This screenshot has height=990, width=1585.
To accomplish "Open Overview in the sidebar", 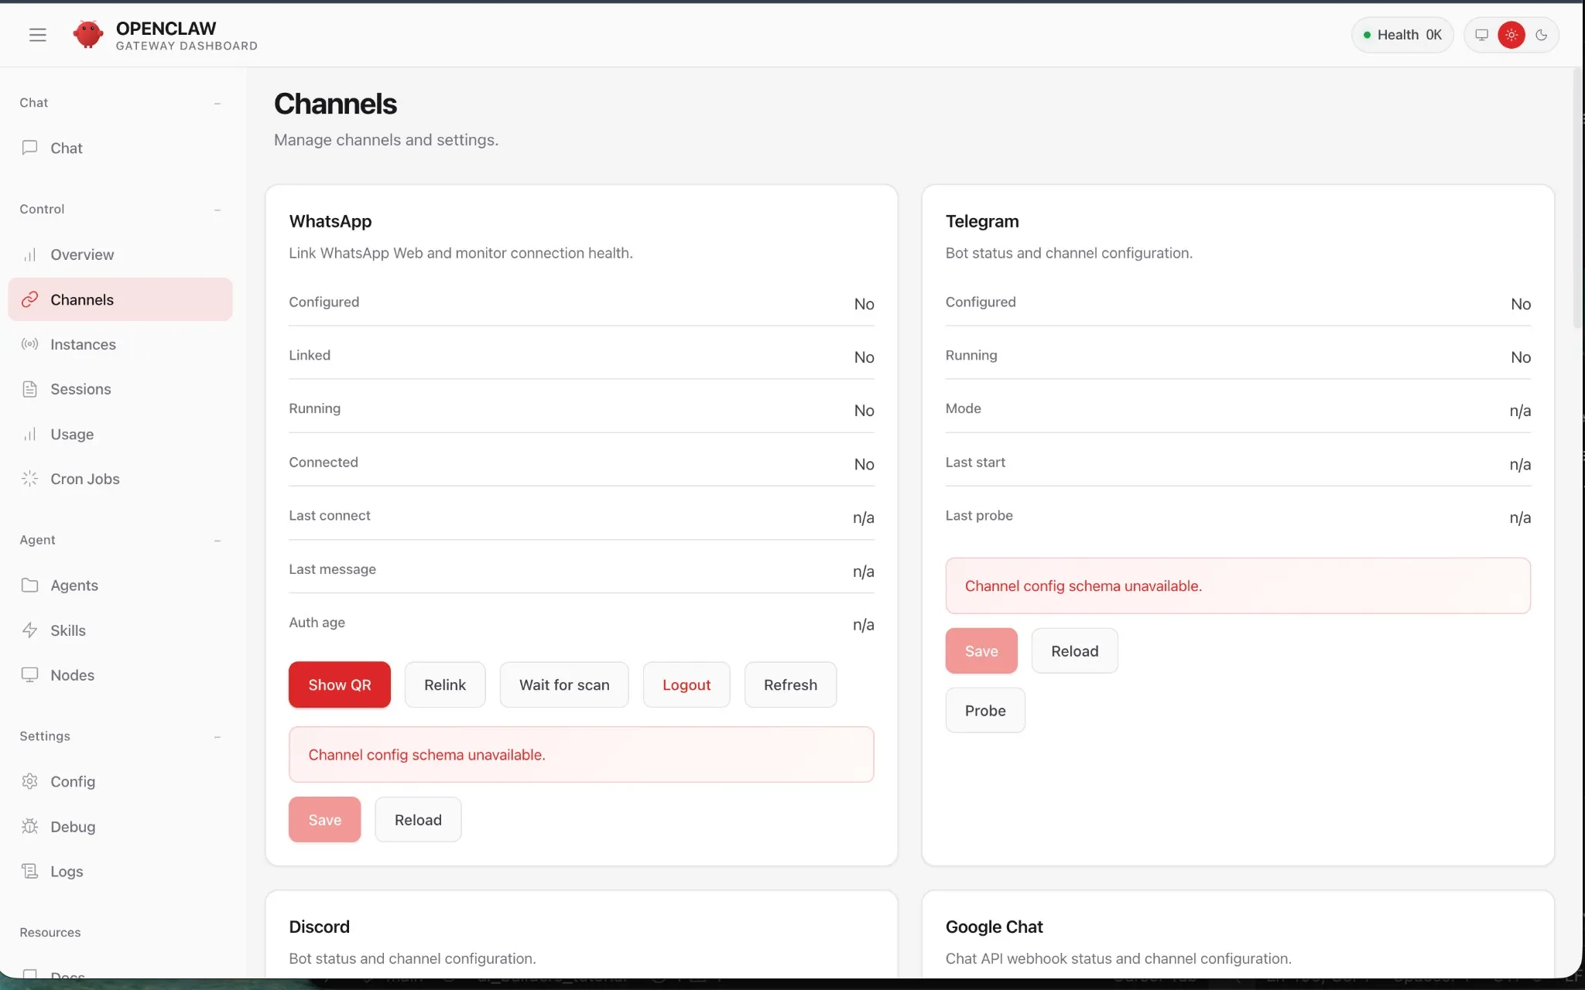I will (120, 254).
